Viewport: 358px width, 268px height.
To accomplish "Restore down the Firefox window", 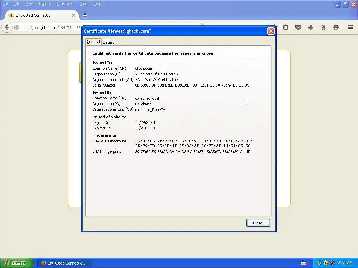I will 345,4.
